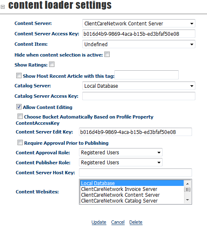Screen dimensions: 207x230
Task: Open the Catalog Server dropdown
Action: (139, 86)
